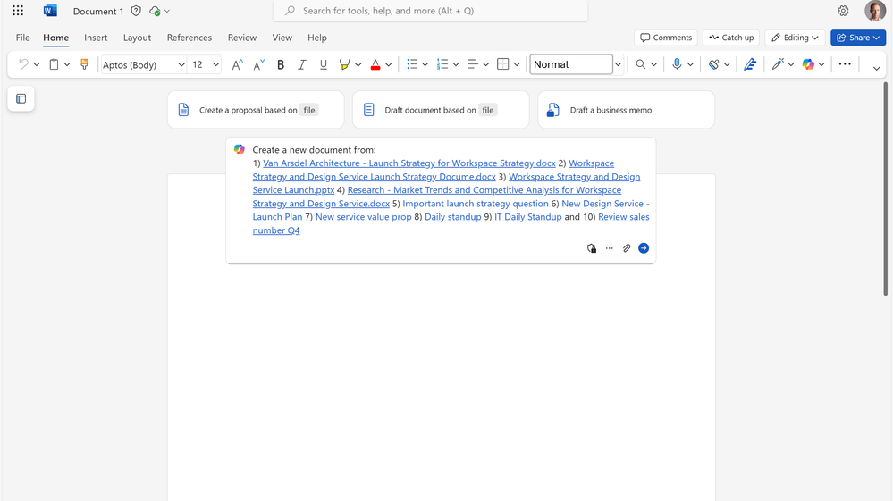893x501 pixels.
Task: Click the attach file paperclip icon
Action: click(627, 248)
